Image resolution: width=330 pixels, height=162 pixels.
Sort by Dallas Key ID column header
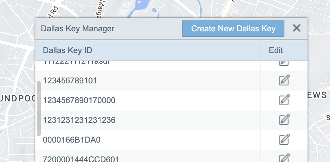67,51
